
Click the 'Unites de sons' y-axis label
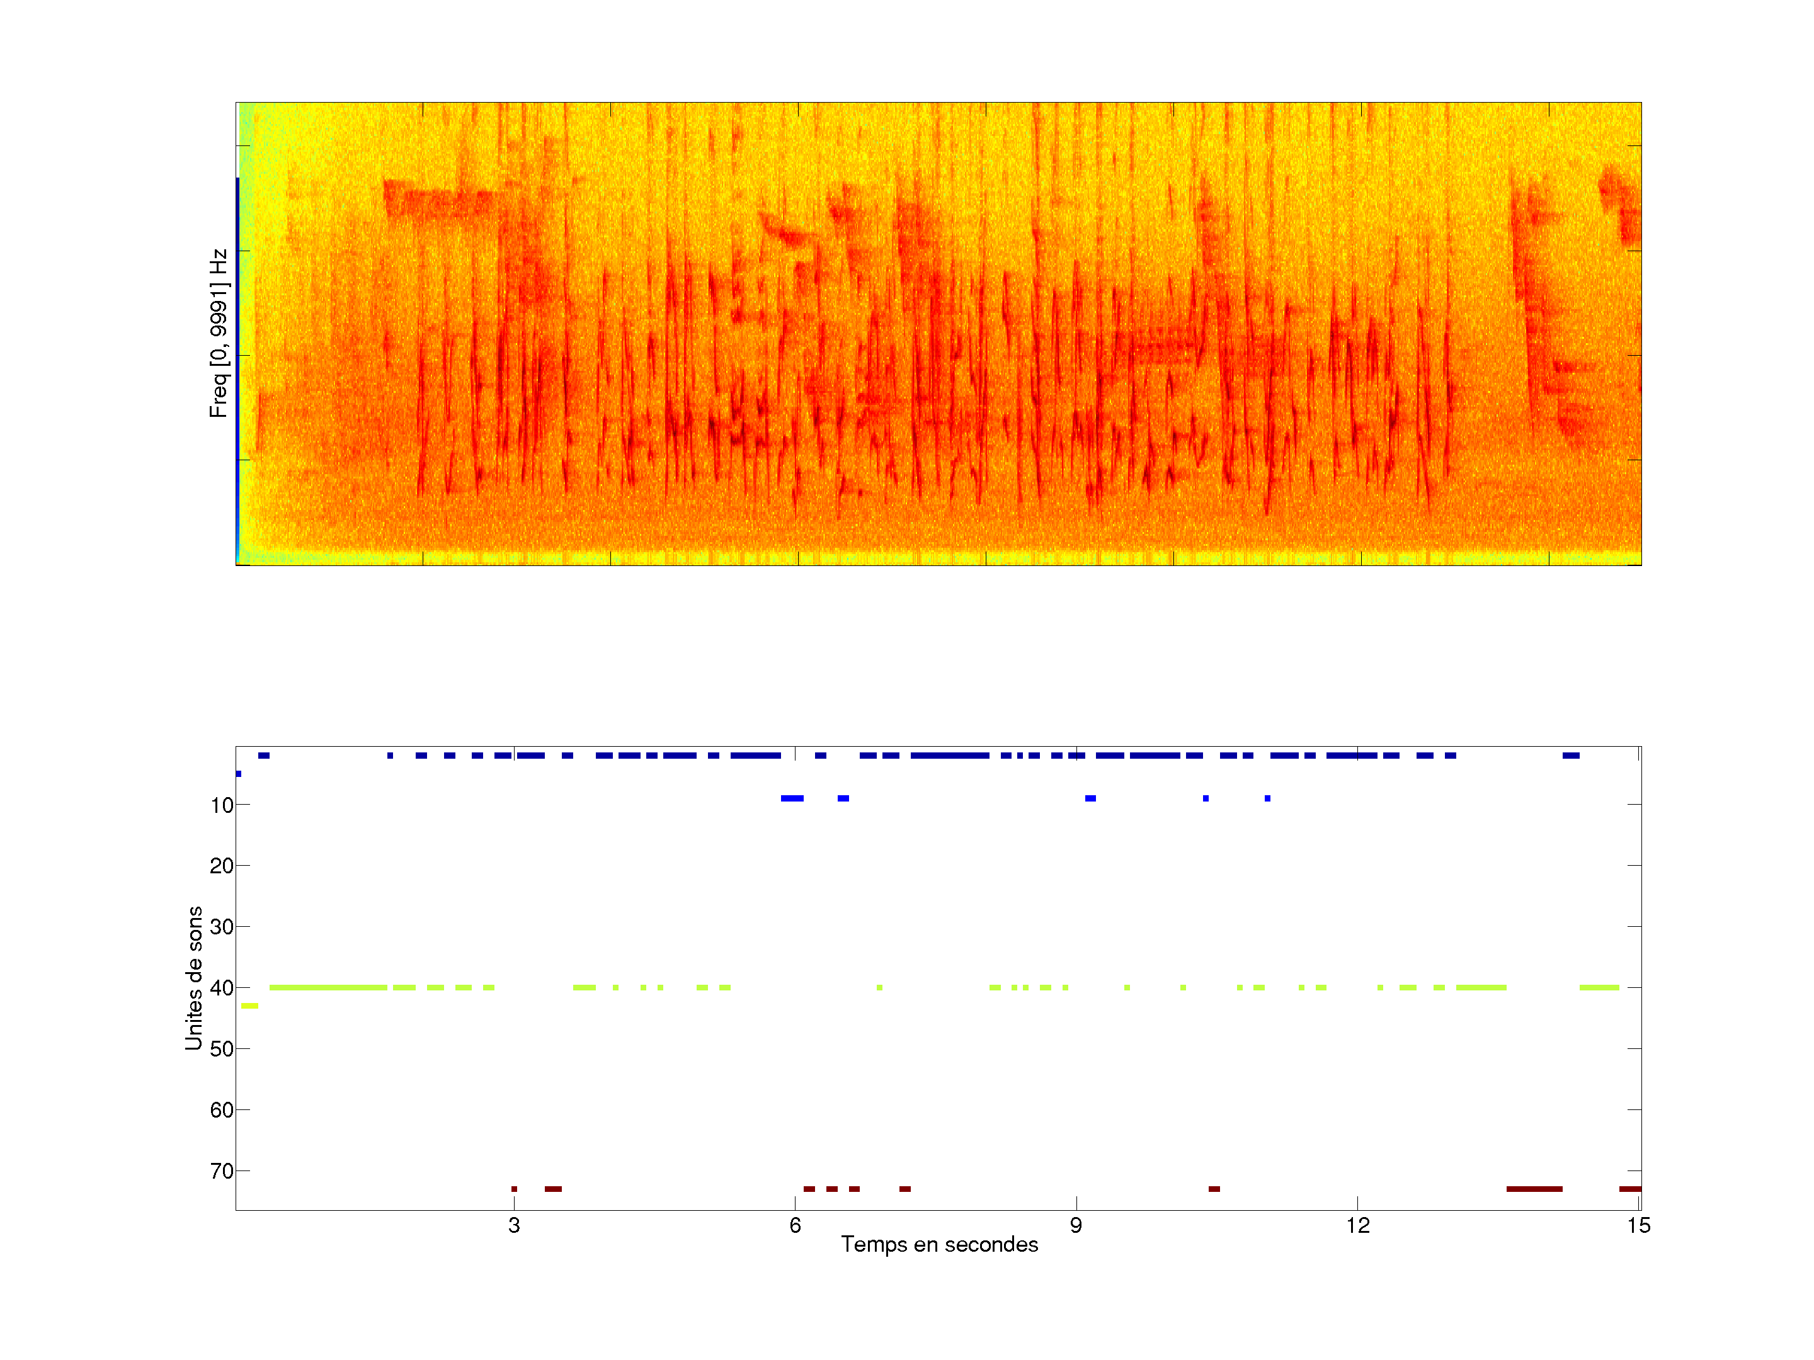tap(195, 978)
